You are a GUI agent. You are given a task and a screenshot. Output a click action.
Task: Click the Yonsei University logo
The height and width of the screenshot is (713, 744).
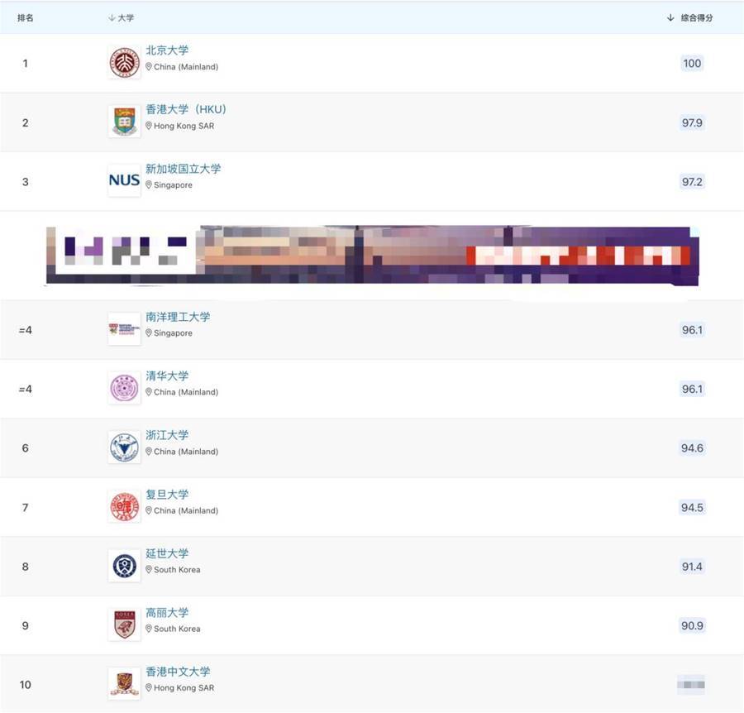[x=124, y=566]
